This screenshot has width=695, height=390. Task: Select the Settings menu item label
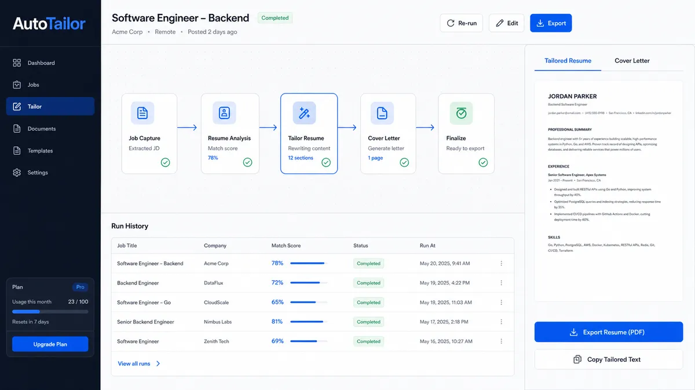coord(38,173)
